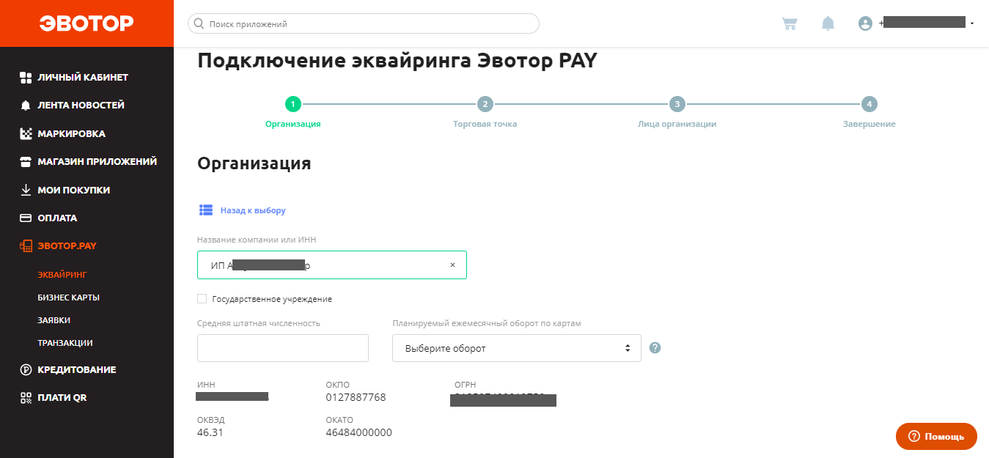Click the Маркировка icon in sidebar
This screenshot has width=989, height=458.
tap(26, 133)
